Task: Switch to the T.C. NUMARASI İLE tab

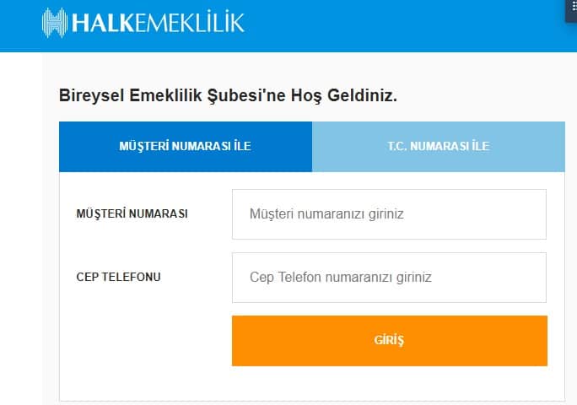Action: (x=439, y=147)
